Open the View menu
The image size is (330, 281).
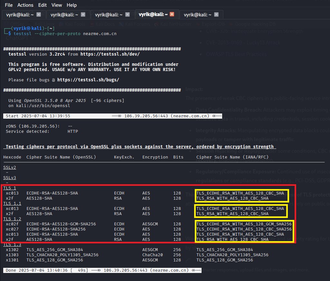coord(57,5)
